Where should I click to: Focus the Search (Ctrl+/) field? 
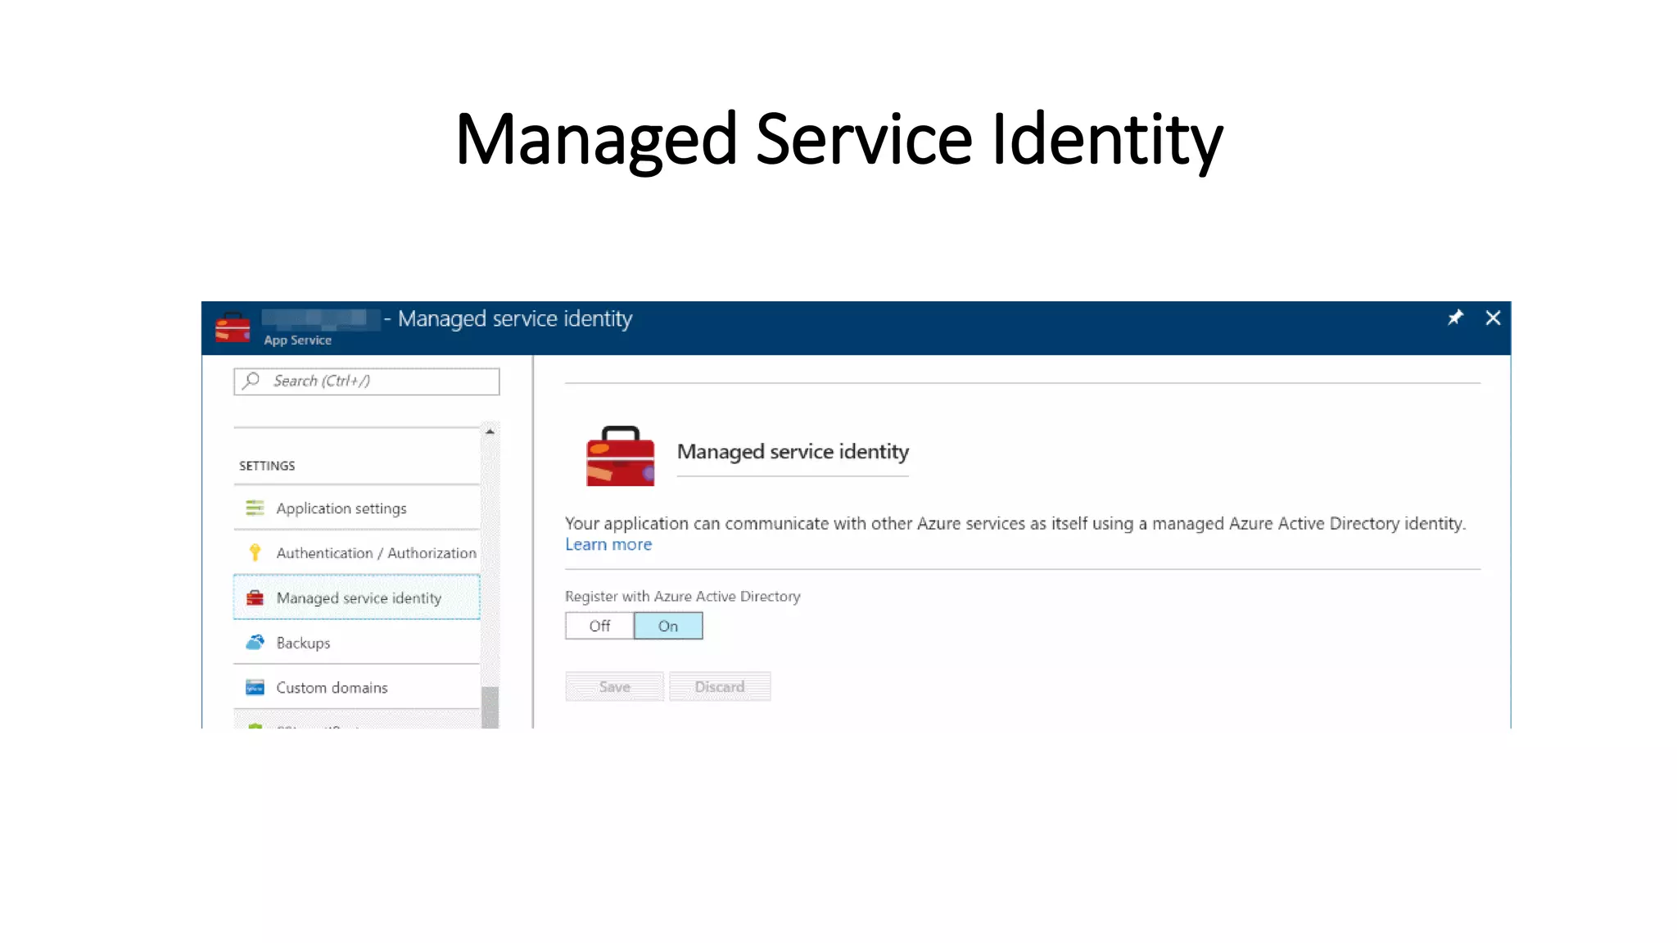pos(367,381)
